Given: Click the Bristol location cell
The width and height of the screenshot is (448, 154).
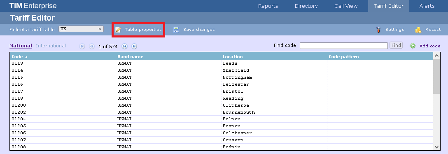Looking at the screenshot, I should point(274,91).
